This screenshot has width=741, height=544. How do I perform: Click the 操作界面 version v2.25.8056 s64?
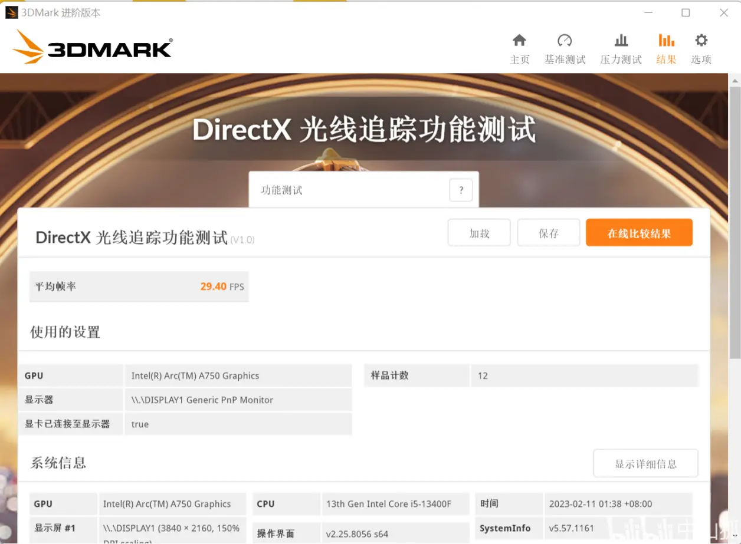(357, 534)
